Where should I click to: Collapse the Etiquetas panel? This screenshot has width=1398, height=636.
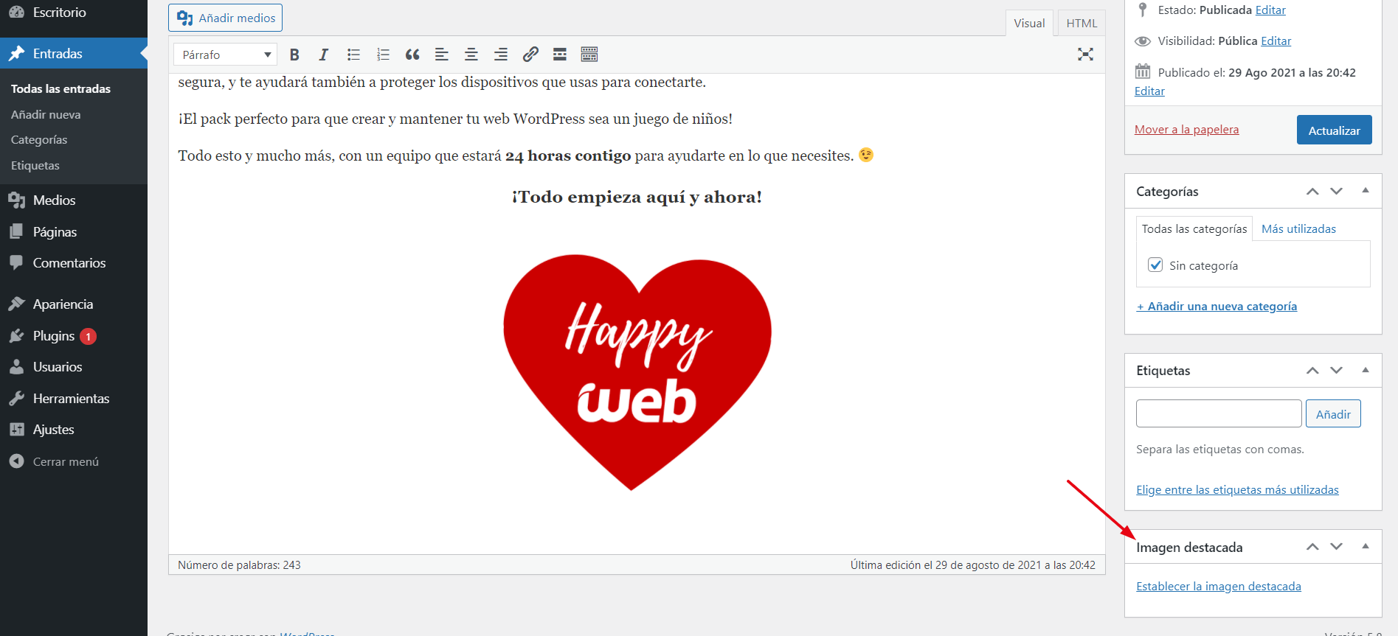(1366, 370)
